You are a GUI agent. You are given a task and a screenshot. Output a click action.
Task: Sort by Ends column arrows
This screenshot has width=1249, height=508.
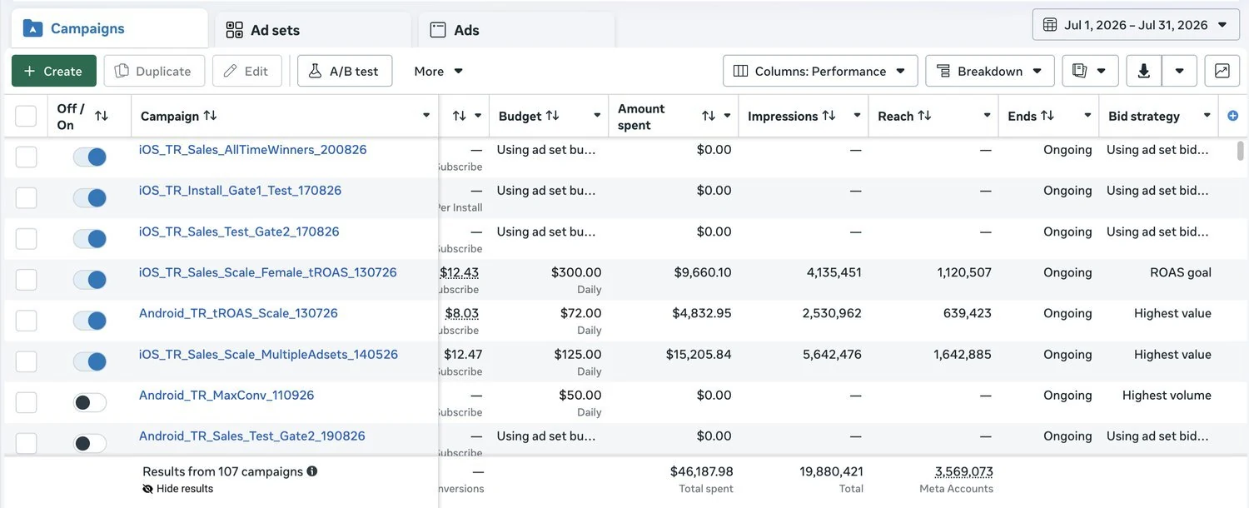click(x=1047, y=116)
